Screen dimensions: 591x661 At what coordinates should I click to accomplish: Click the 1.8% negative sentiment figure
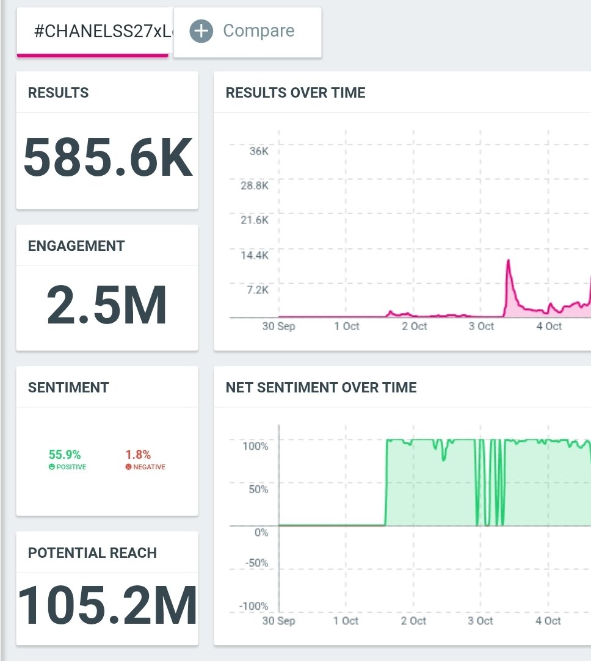point(138,455)
